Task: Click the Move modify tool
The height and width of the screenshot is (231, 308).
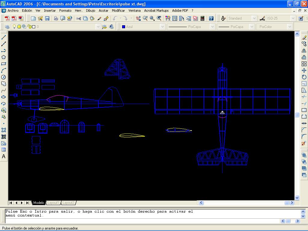Action: tap(304, 70)
